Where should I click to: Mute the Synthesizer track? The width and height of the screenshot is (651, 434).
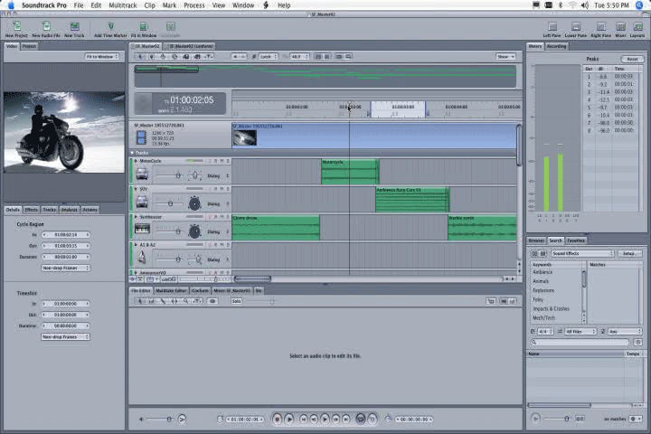[x=222, y=217]
